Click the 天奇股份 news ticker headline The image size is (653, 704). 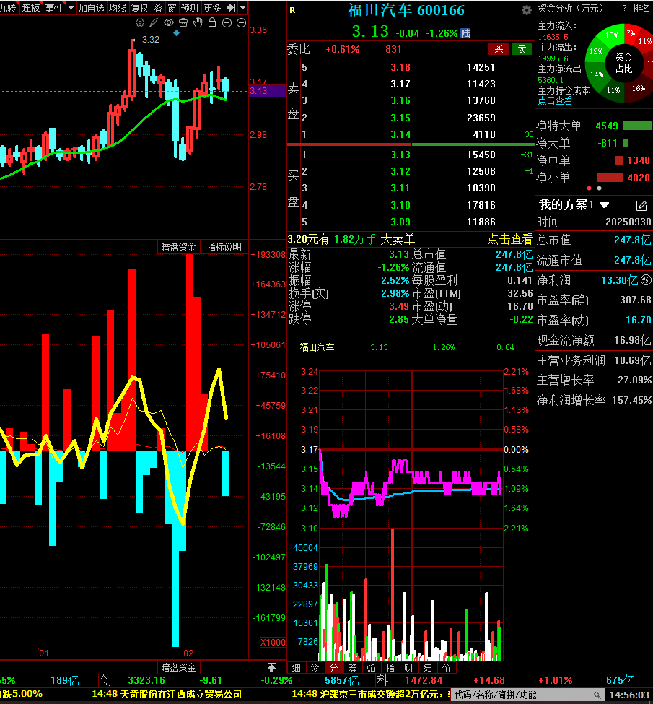[x=167, y=694]
